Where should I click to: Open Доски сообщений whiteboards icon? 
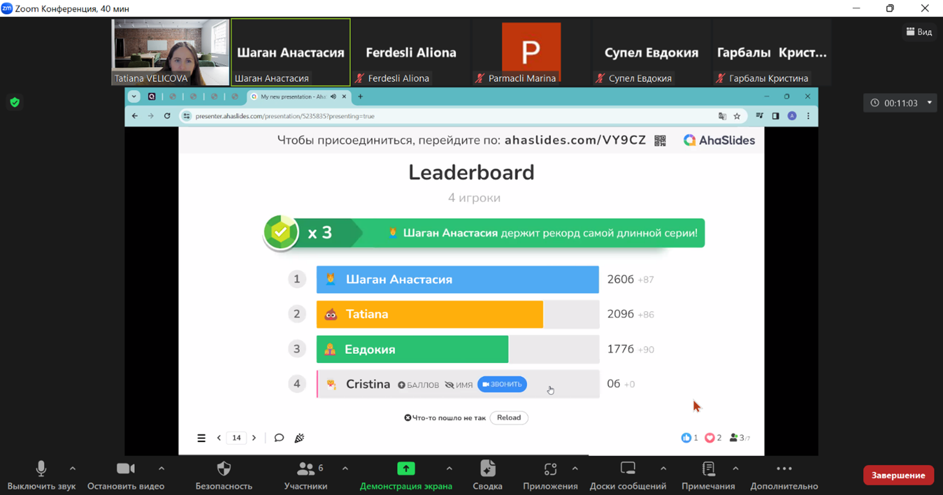coord(628,469)
